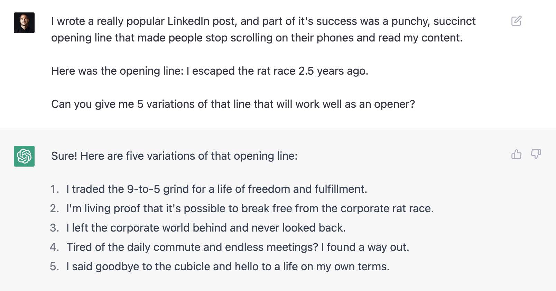Click the edit message pencil icon
The height and width of the screenshot is (291, 556).
coord(516,21)
